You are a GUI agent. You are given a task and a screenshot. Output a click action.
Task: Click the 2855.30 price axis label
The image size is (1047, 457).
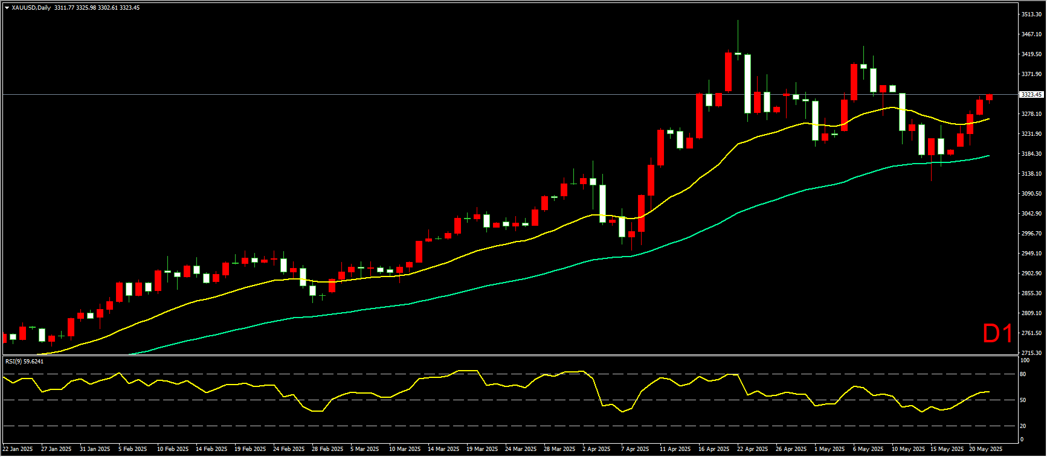click(1031, 293)
